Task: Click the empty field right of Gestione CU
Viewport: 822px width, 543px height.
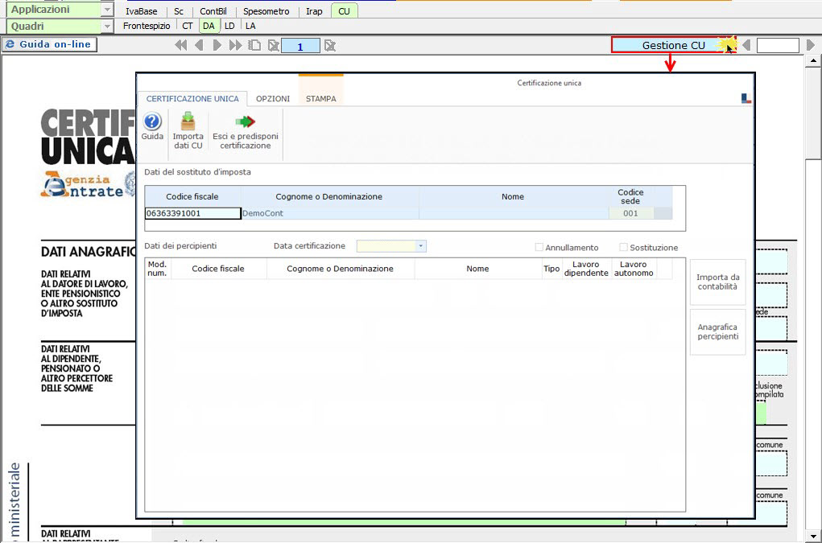Action: [x=778, y=46]
